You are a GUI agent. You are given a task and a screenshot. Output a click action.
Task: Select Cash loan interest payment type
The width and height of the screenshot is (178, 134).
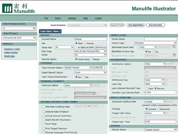pyautogui.click(x=147, y=88)
